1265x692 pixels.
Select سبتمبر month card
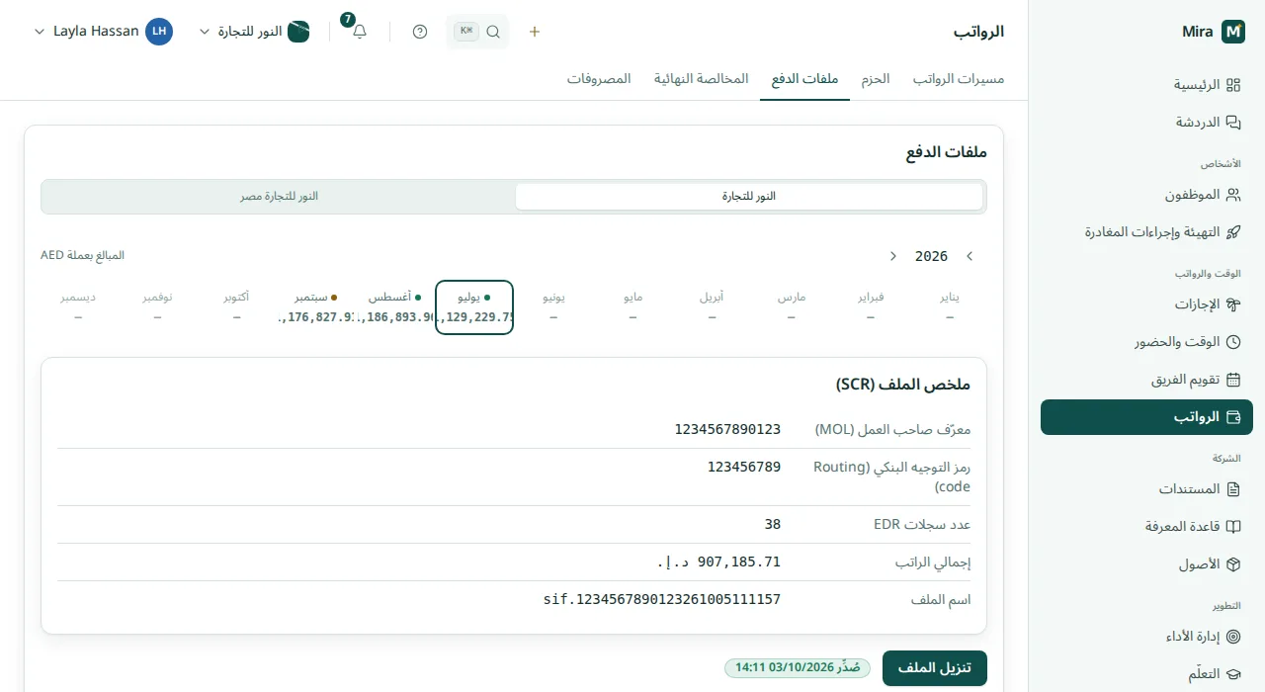(x=316, y=307)
